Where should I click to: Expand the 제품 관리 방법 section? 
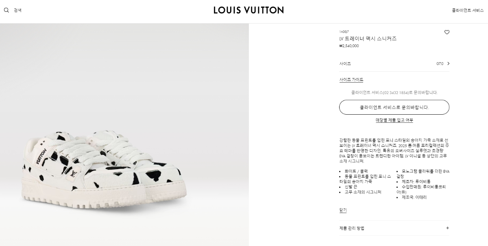394,228
